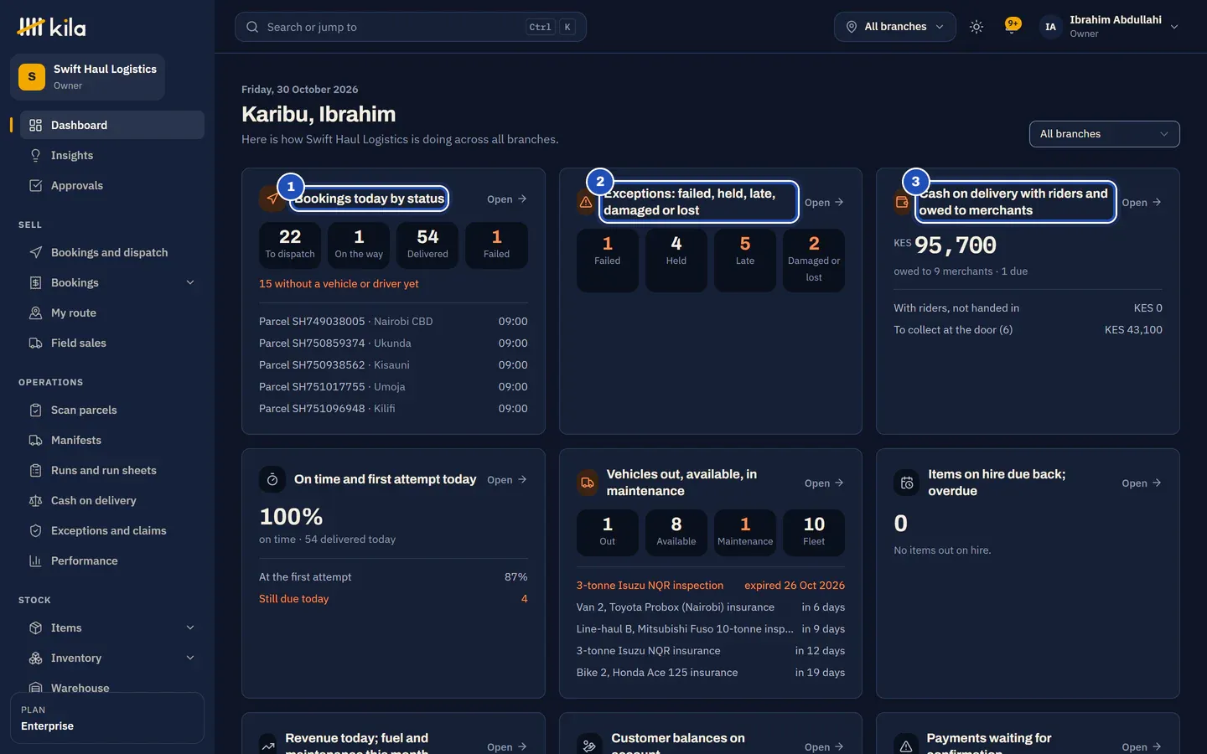Open the Ibrahim Abdullahi account menu chevron
The image size is (1207, 754).
pos(1174,27)
